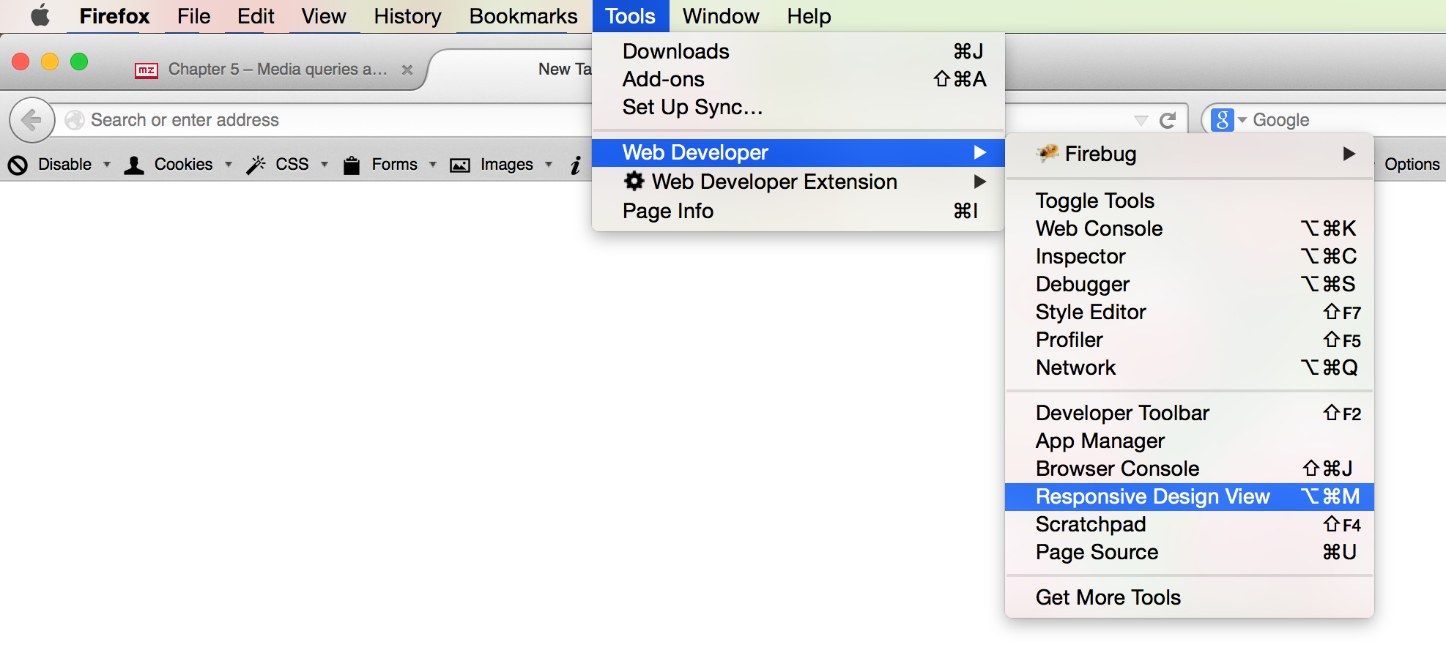The width and height of the screenshot is (1446, 661).
Task: Click the Options button on the toolbar
Action: coord(1411,164)
